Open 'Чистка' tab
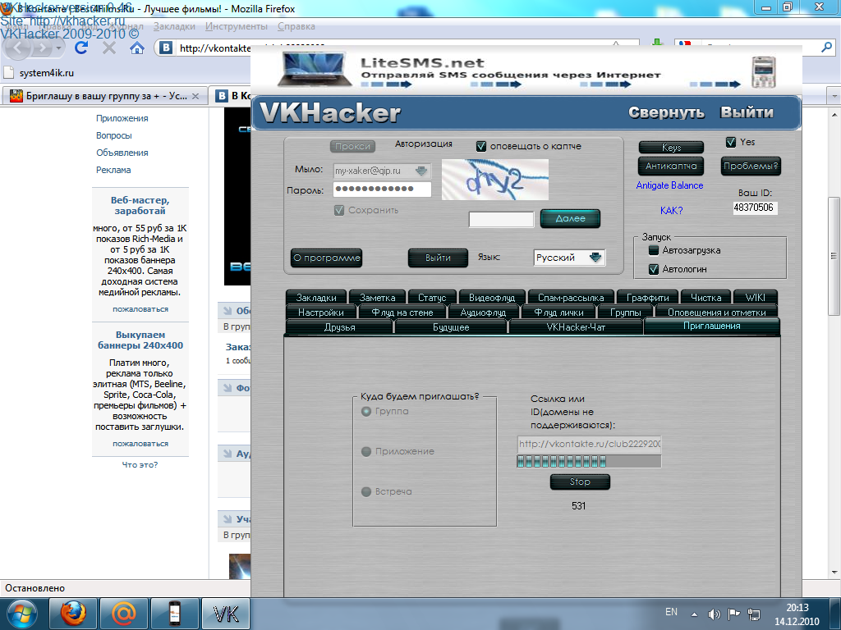Image resolution: width=841 pixels, height=630 pixels. point(705,297)
